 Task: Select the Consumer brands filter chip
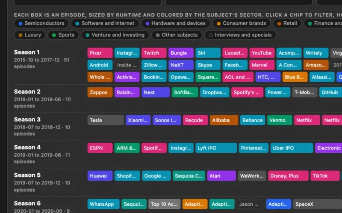point(242,23)
